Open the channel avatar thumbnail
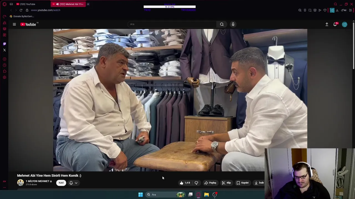355x199 pixels. click(21, 183)
